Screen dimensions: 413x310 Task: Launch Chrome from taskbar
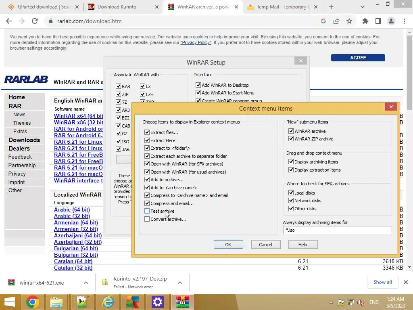click(x=32, y=302)
